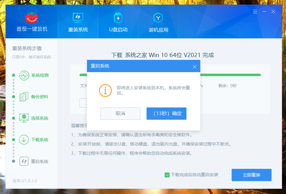The width and height of the screenshot is (286, 194).
Task: Click the 剩余: 0秒 remaining time text
Action: pyautogui.click(x=227, y=86)
